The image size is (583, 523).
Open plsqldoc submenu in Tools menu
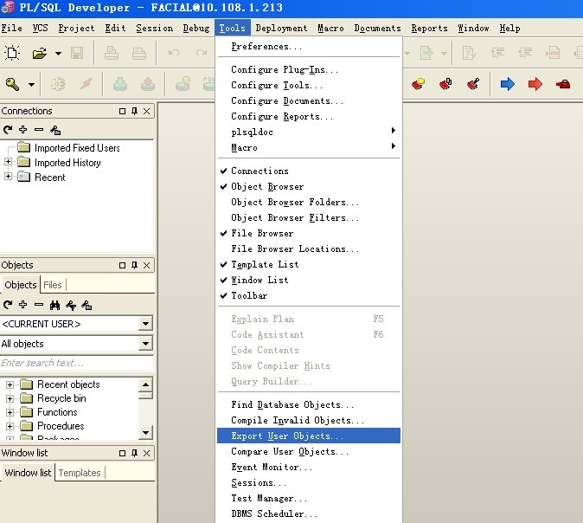(309, 132)
